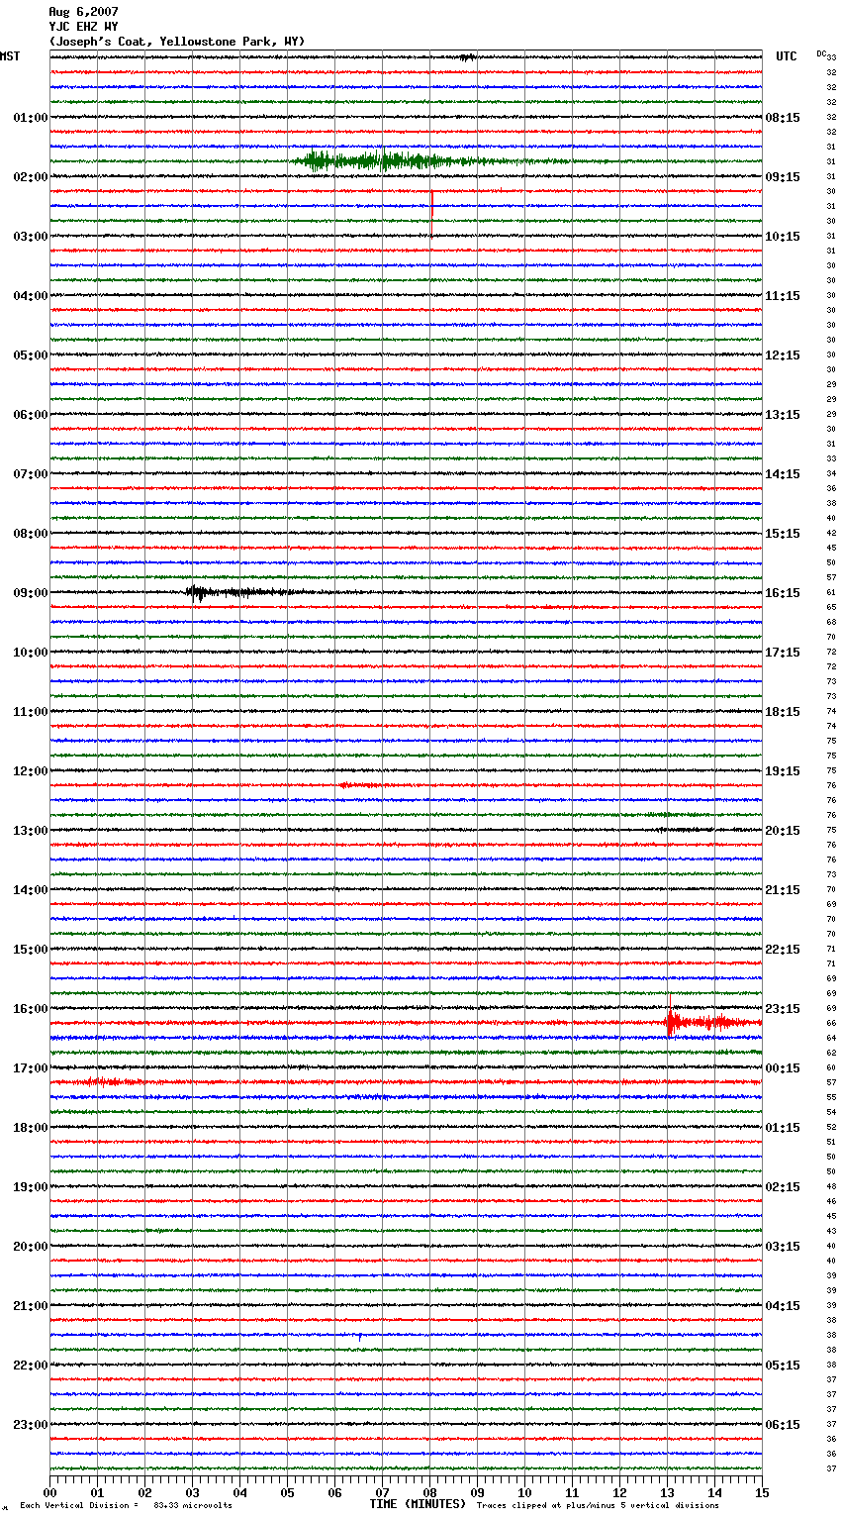Click the MST time label "09:00"
Viewport: 841px width, 1519px height.
[31, 593]
